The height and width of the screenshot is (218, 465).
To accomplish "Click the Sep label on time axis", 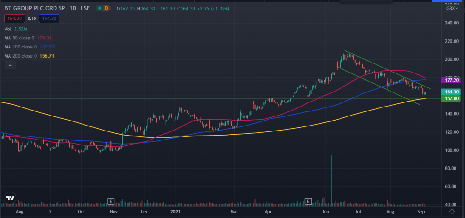I will (x=421, y=212).
